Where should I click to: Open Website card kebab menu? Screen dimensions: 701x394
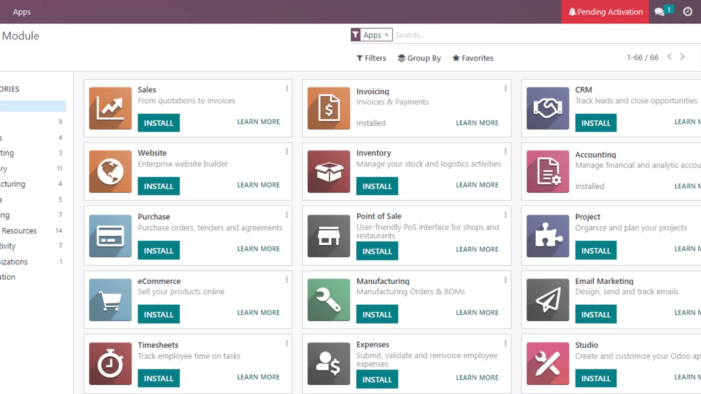click(287, 151)
